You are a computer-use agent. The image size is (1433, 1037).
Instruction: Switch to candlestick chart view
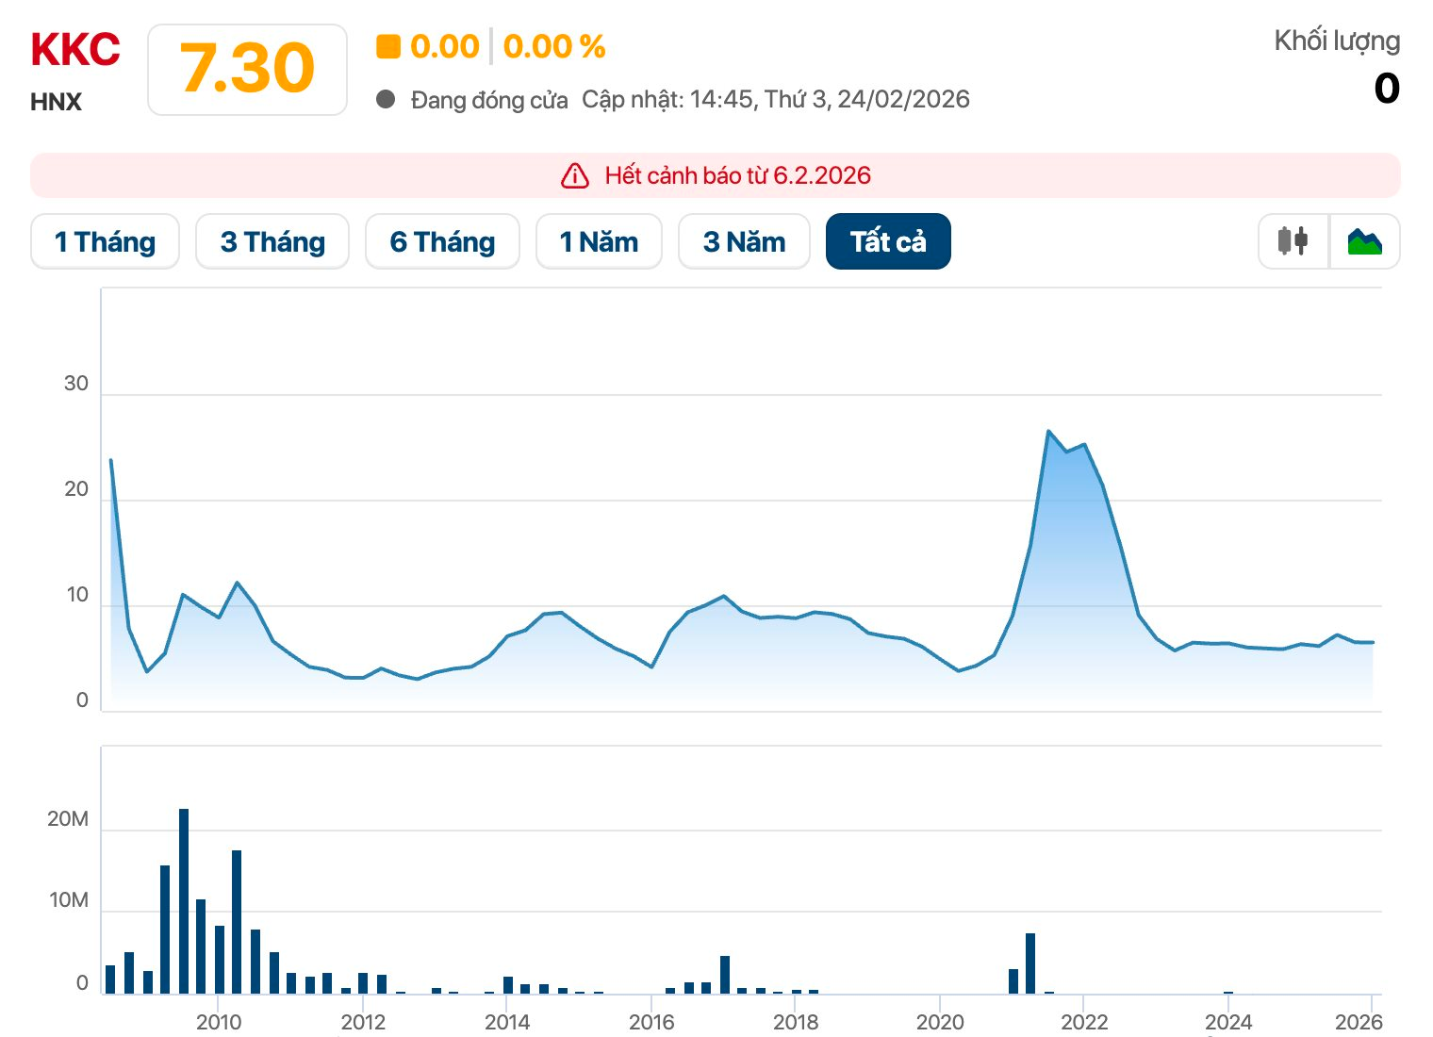point(1293,241)
